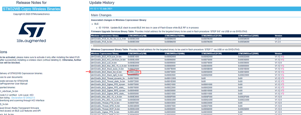301x115 pixels.
Task: Click update icon in BLE_Zigbee_RFD_dynam row
Action: pos(283,91)
